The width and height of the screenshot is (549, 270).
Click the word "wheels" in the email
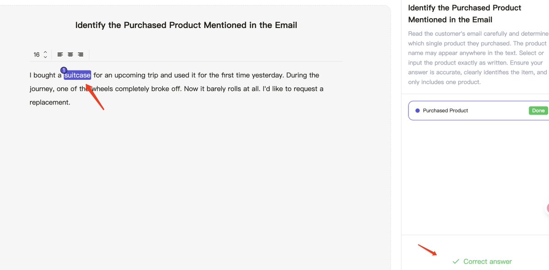click(103, 89)
